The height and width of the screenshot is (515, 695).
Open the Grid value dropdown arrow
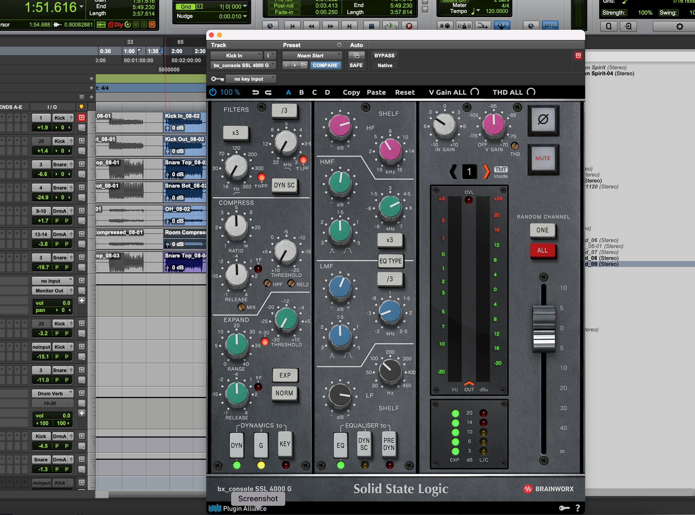click(245, 6)
